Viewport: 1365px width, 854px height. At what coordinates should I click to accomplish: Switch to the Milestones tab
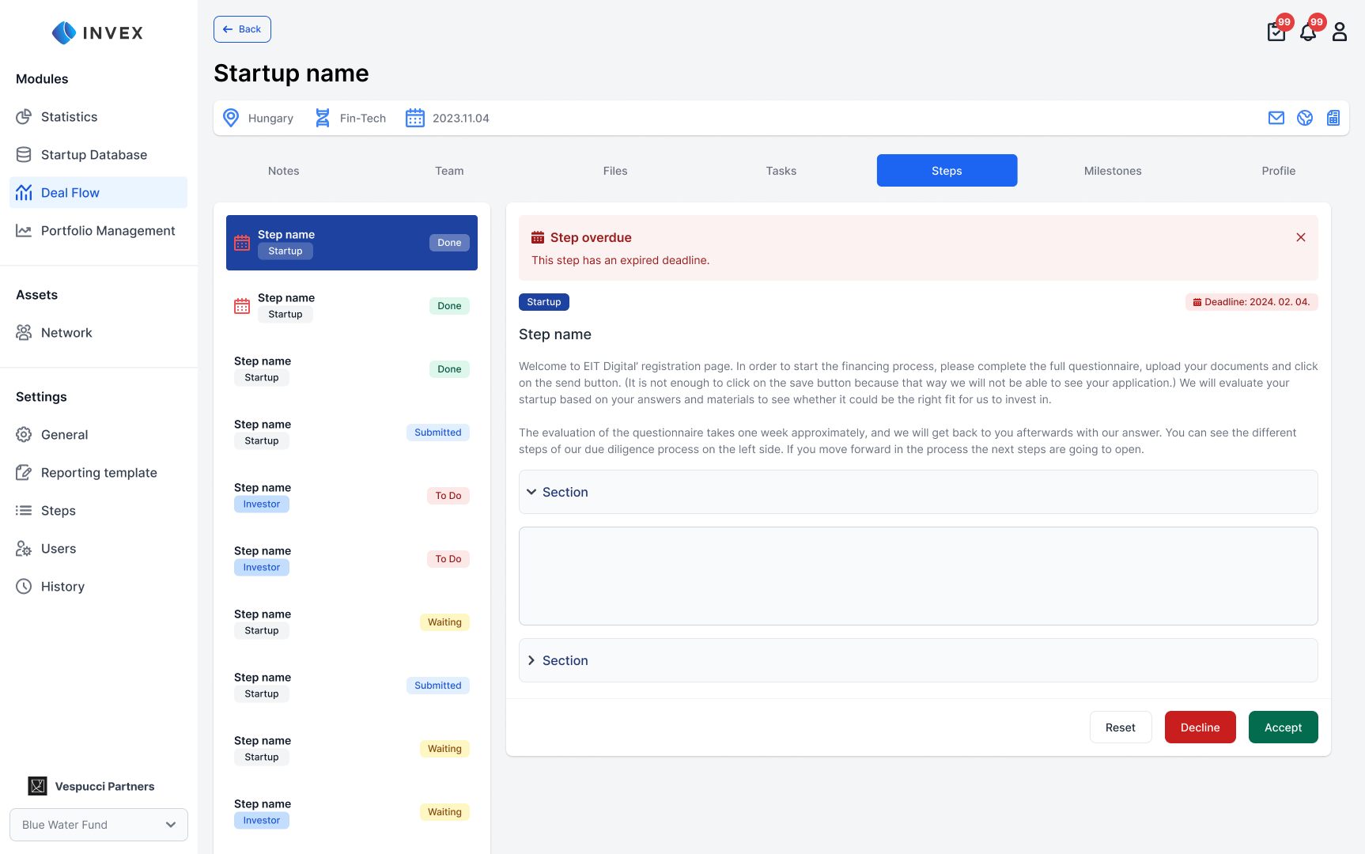(x=1113, y=171)
